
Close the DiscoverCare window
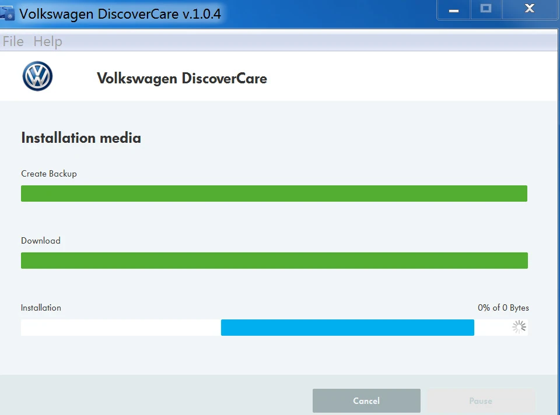530,9
